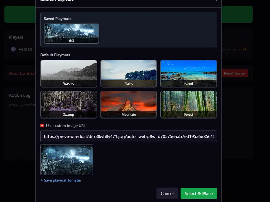This screenshot has height=202, width=270.
Task: Click the Host Controls label
Action: pos(22,73)
